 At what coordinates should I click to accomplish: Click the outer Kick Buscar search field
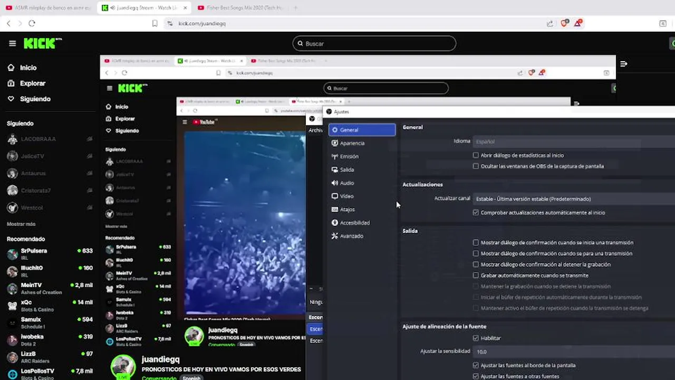click(374, 43)
